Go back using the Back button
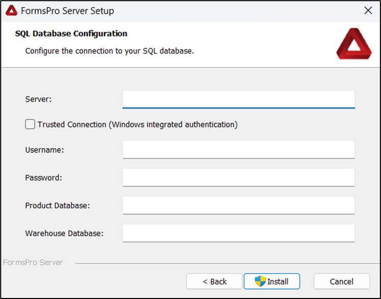 (214, 281)
